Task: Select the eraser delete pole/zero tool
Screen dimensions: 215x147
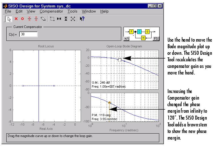Action: [x=43, y=19]
